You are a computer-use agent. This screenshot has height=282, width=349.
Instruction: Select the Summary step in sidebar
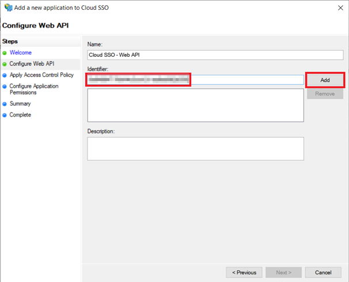[x=20, y=104]
